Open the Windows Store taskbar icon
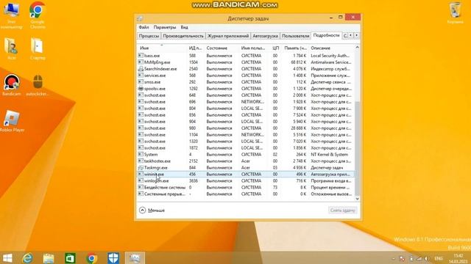 click(71, 258)
